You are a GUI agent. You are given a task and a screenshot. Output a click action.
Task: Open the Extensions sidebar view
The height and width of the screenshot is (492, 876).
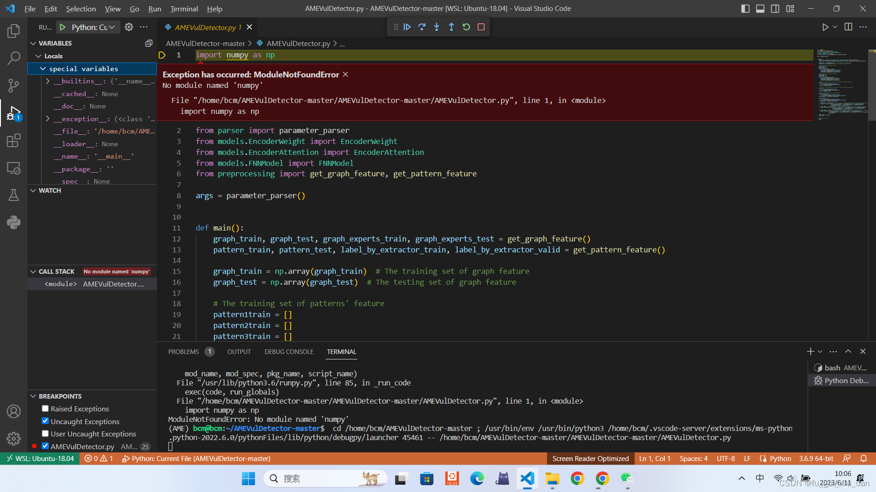[14, 141]
